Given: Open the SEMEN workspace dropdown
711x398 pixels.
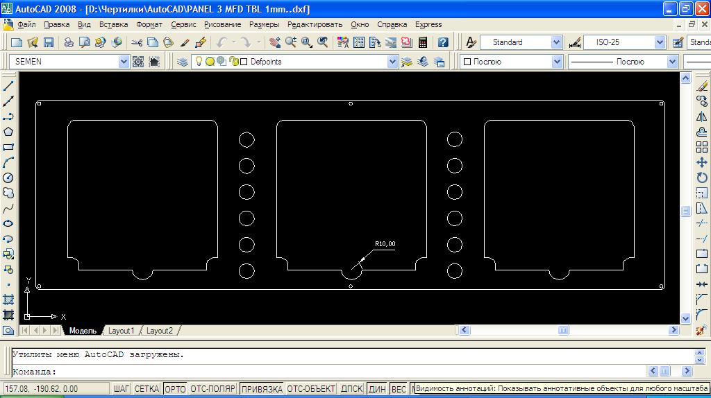Looking at the screenshot, I should 124,62.
